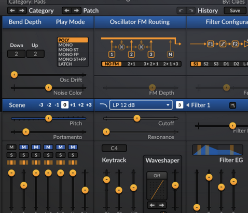Click the triangle arrow before Filter 1
The height and width of the screenshot is (213, 248).
188,105
